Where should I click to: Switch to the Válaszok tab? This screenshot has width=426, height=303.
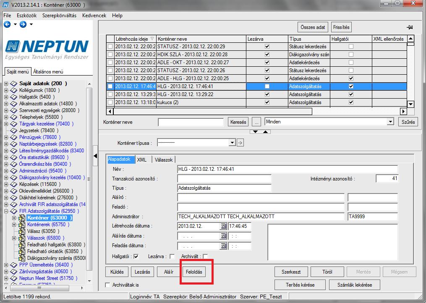click(x=164, y=160)
